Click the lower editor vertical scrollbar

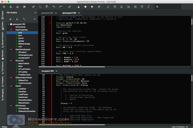[x=192, y=78]
